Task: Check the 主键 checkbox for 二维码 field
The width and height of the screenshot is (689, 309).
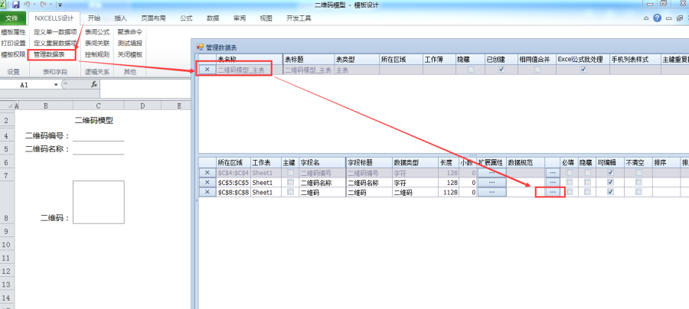Action: coord(289,192)
